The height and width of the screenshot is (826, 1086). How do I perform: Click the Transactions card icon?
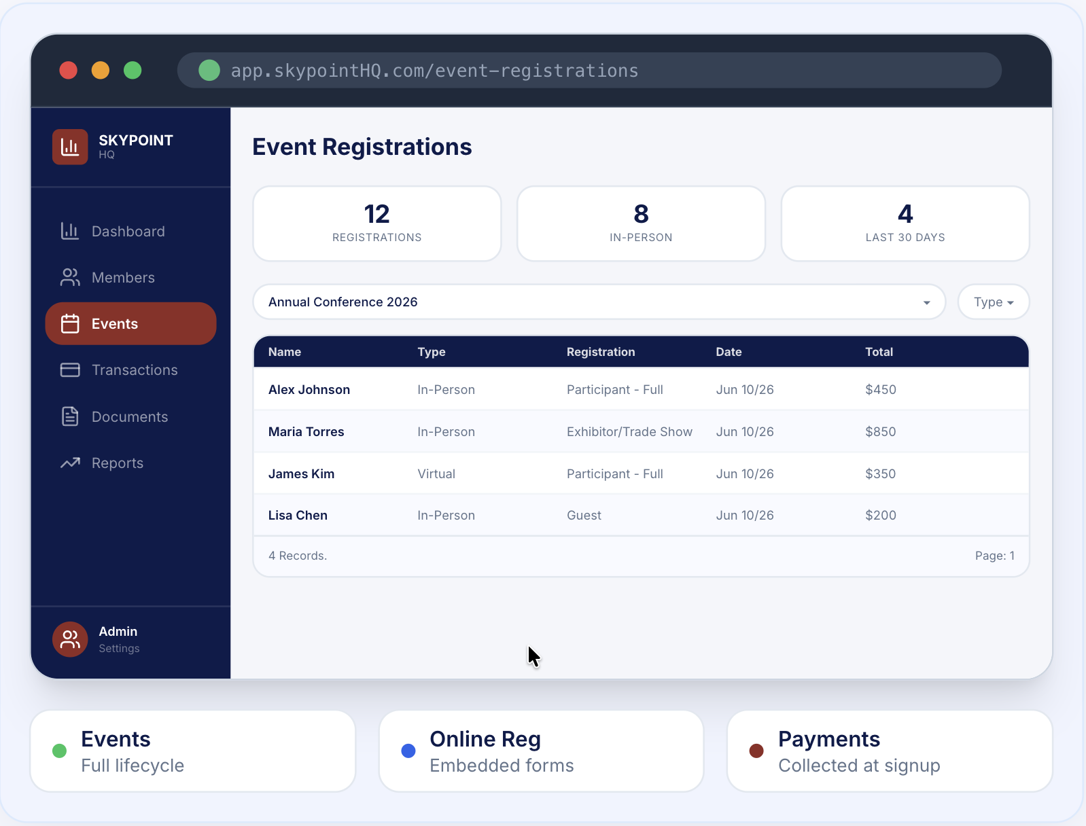point(70,370)
